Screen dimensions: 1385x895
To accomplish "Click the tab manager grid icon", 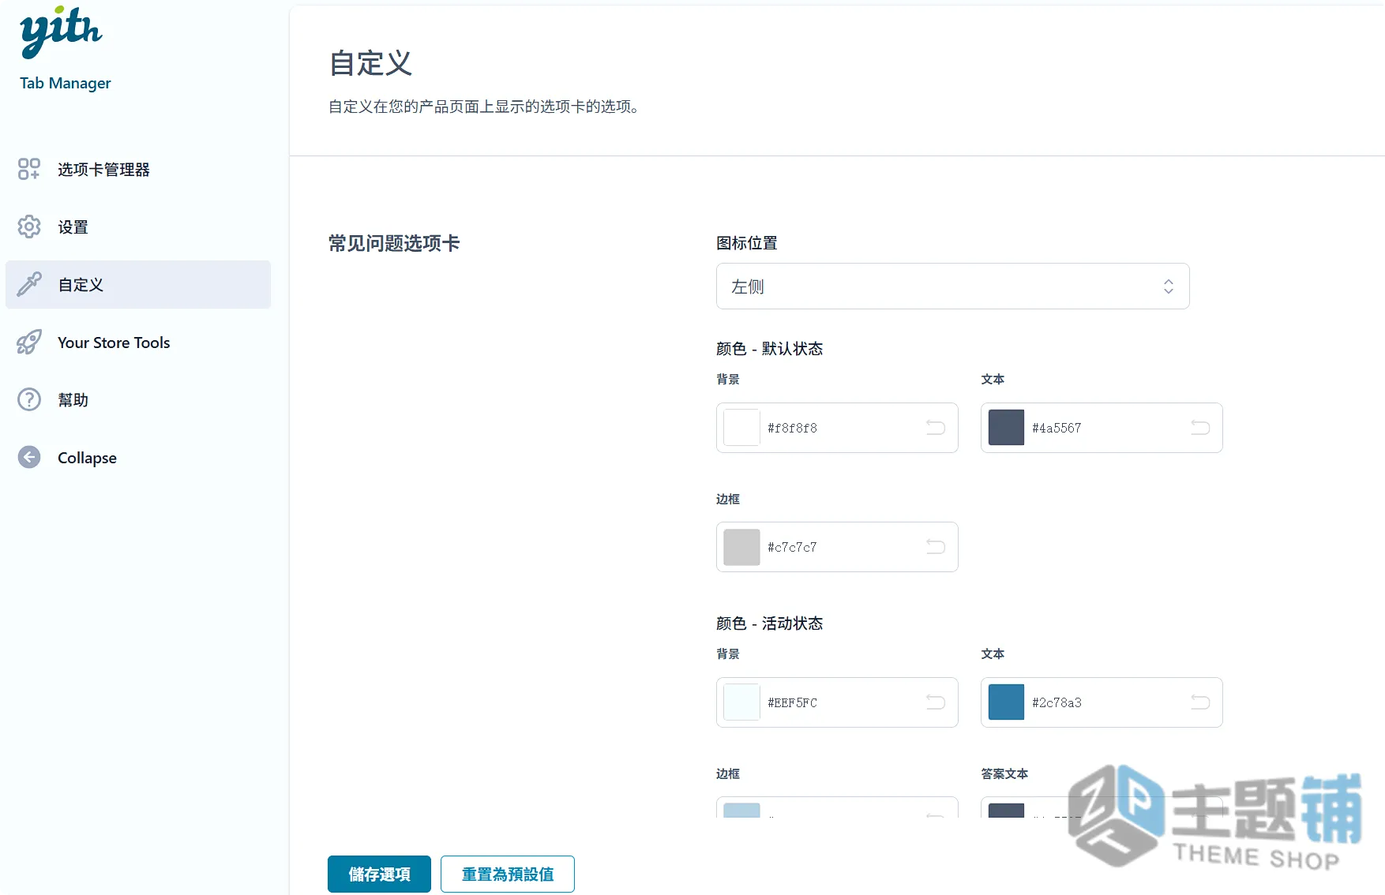I will (x=29, y=169).
